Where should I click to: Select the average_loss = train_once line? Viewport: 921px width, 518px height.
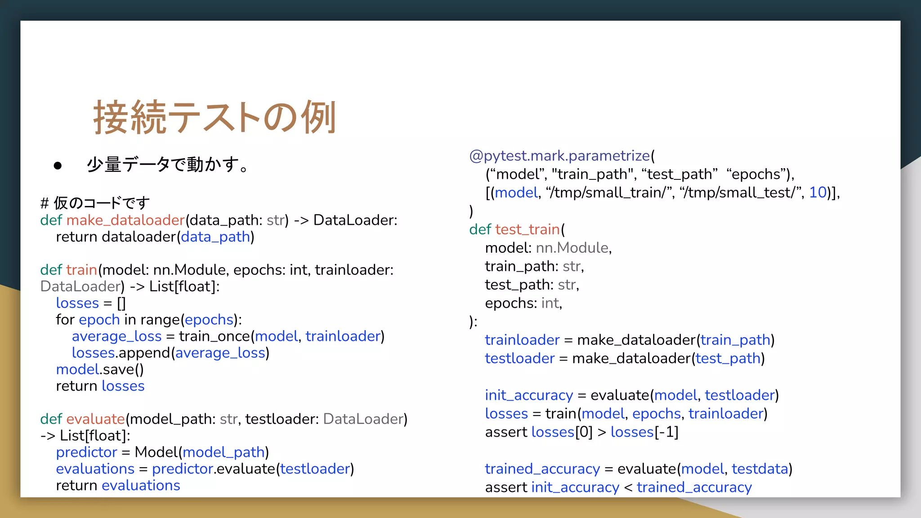pyautogui.click(x=228, y=336)
